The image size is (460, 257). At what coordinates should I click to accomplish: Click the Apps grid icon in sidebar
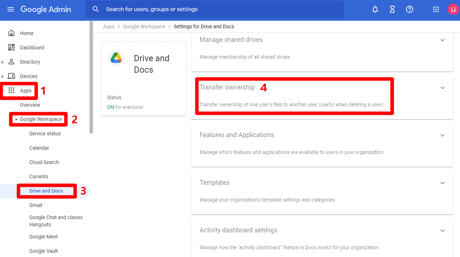coord(11,91)
